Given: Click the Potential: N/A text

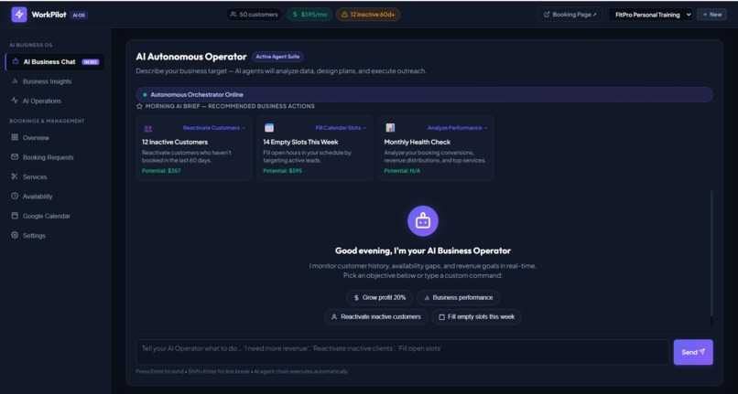Looking at the screenshot, I should click(402, 171).
